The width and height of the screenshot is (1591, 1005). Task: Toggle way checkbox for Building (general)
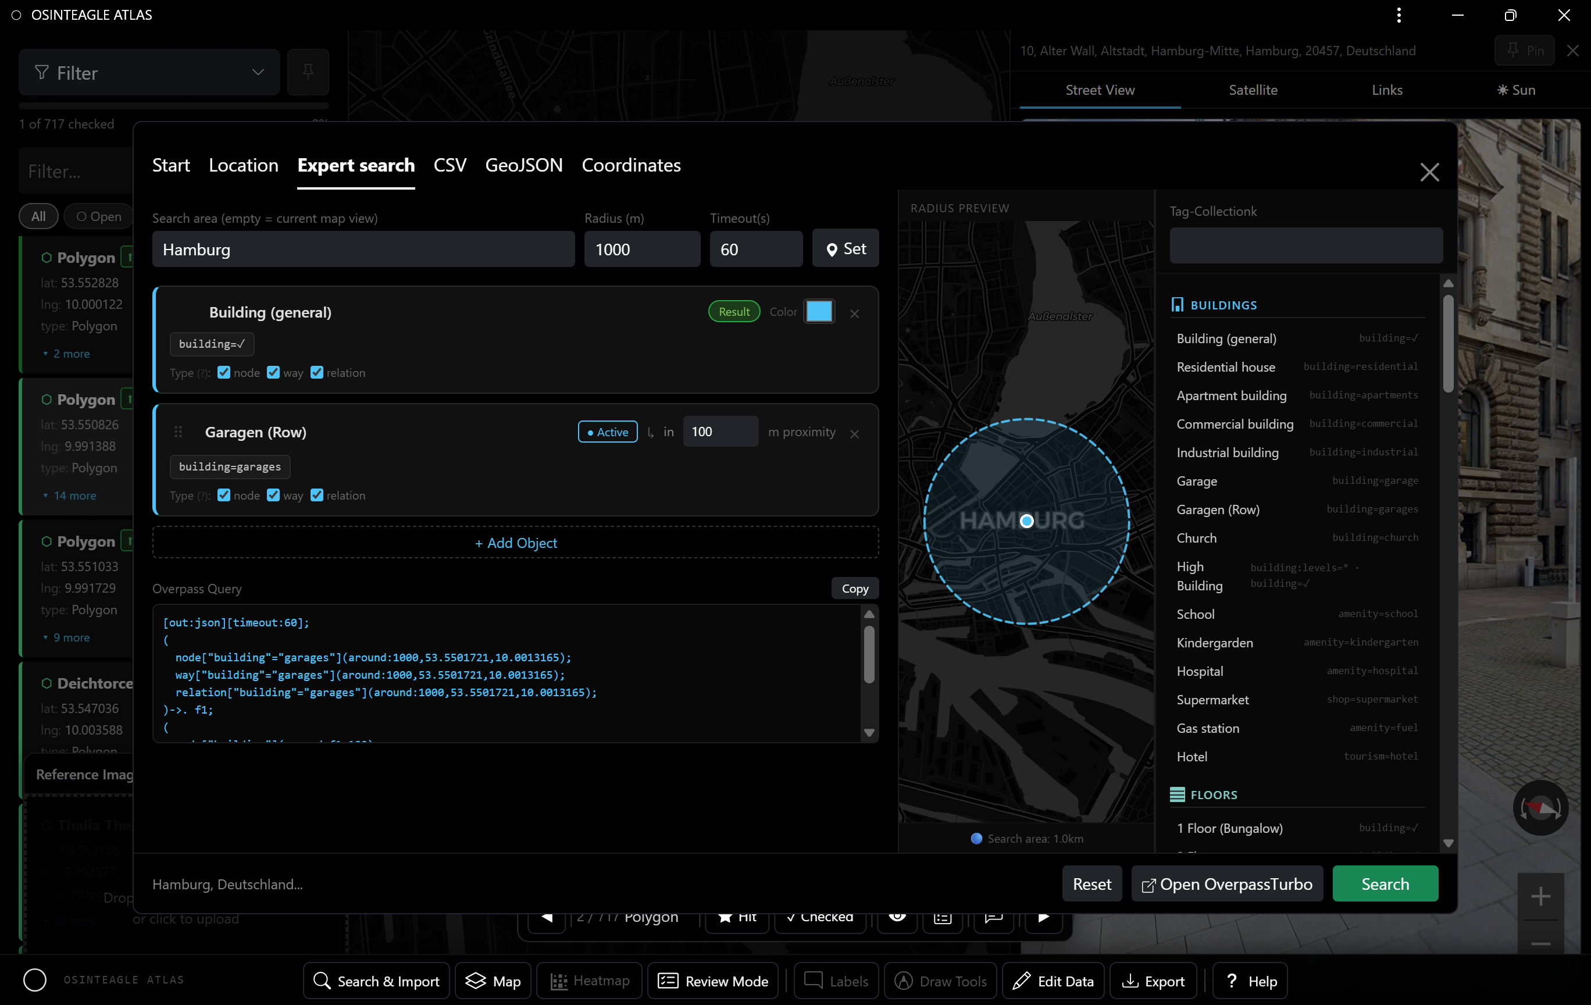273,372
